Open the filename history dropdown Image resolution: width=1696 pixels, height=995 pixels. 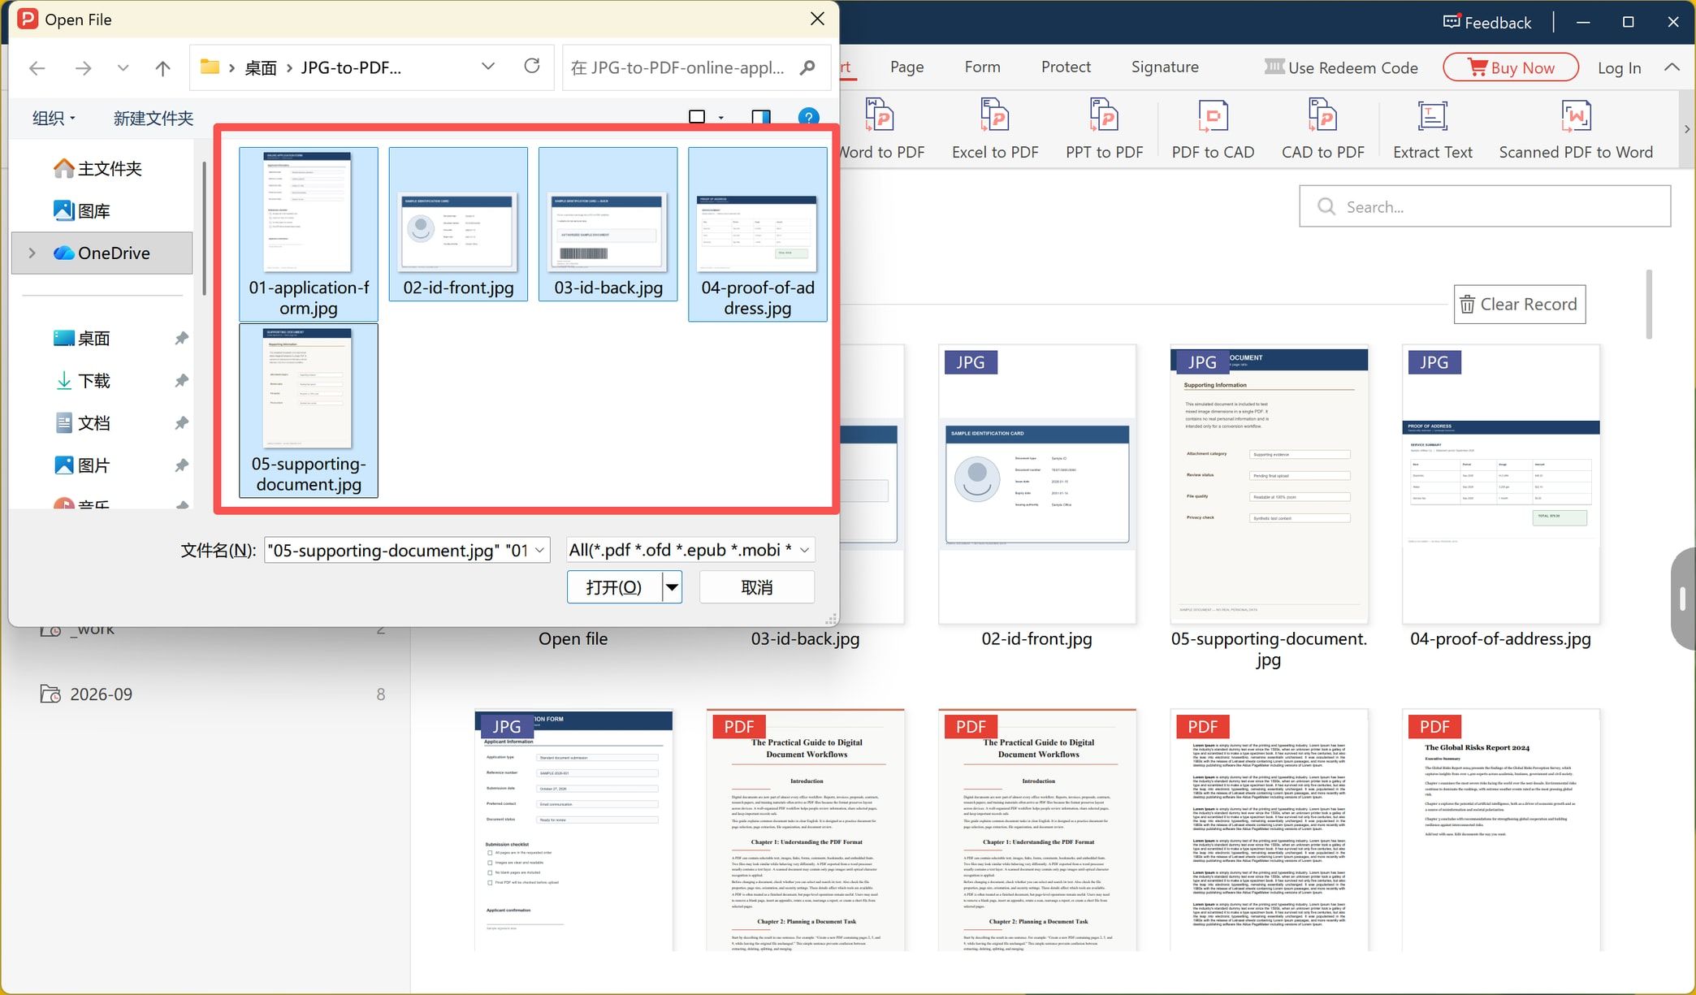(539, 551)
